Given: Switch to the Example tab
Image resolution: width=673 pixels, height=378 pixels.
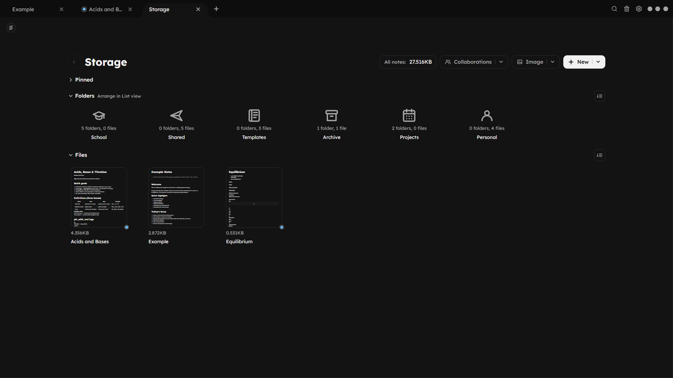Looking at the screenshot, I should point(23,9).
